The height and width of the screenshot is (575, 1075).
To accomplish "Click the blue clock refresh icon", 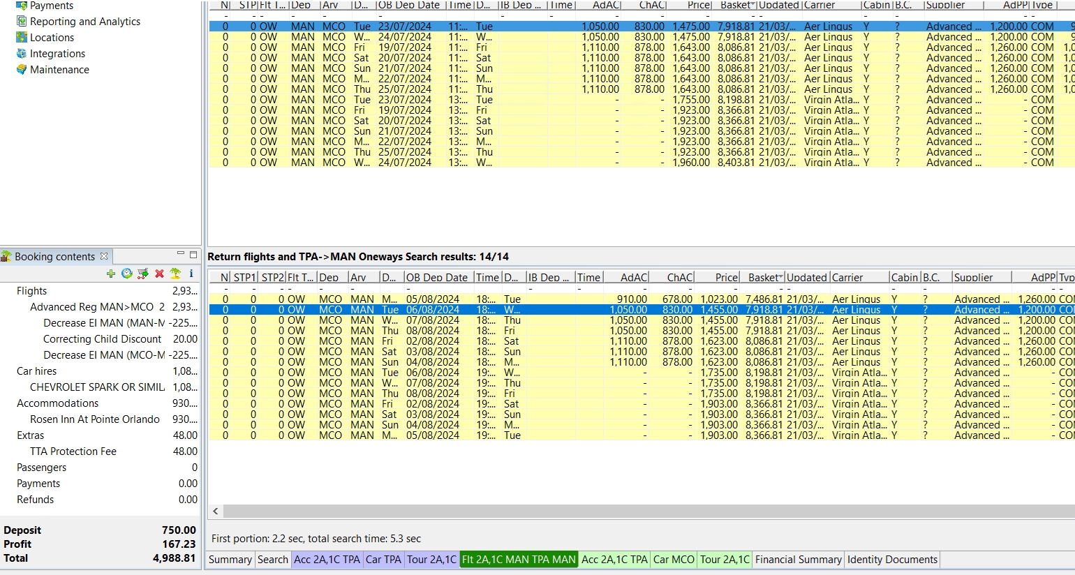I will click(127, 274).
